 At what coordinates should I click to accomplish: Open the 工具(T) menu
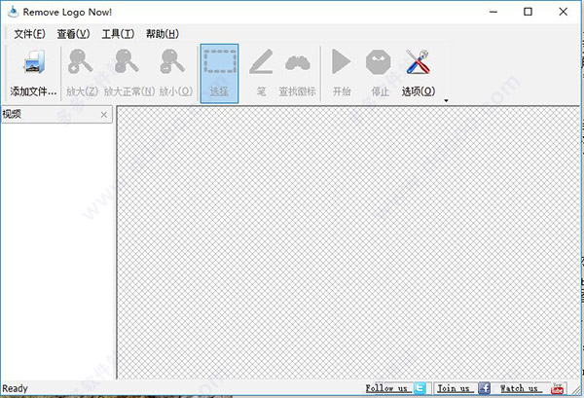click(118, 34)
